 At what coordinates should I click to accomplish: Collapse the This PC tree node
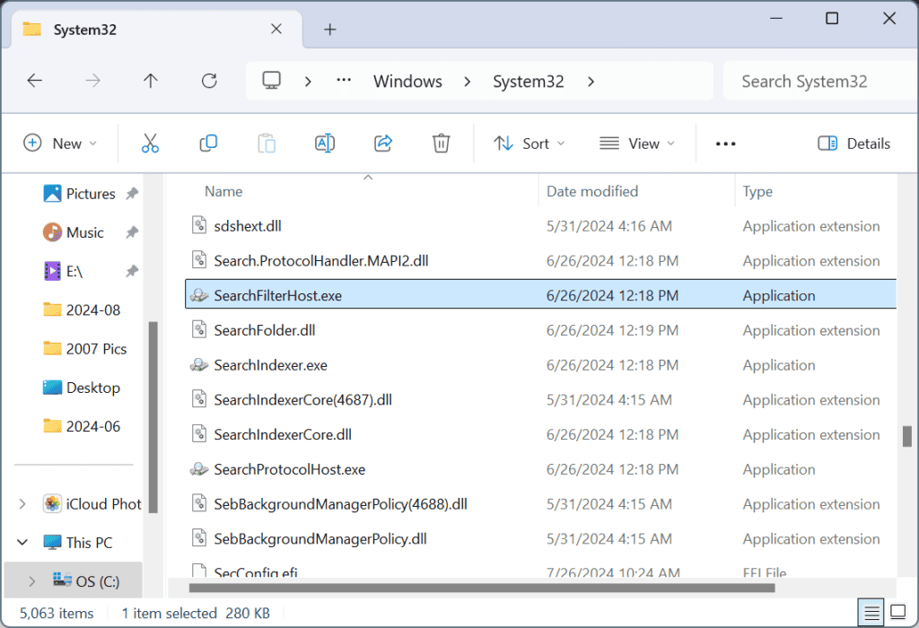22,543
